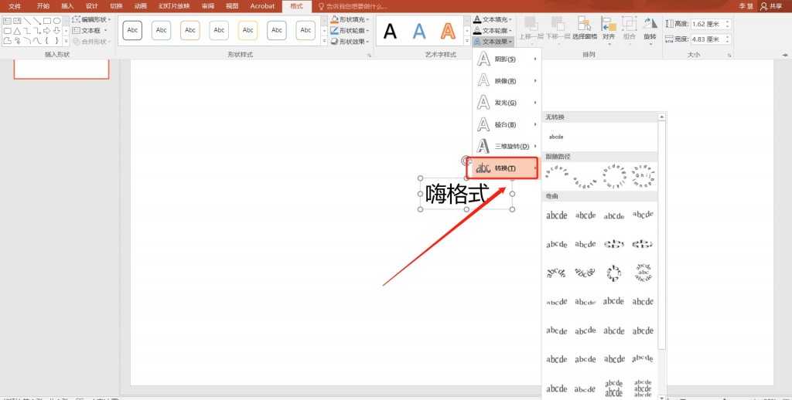Image resolution: width=792 pixels, height=400 pixels.
Task: Expand the 文本轮廓 text outline dropdown
Action: (493, 30)
